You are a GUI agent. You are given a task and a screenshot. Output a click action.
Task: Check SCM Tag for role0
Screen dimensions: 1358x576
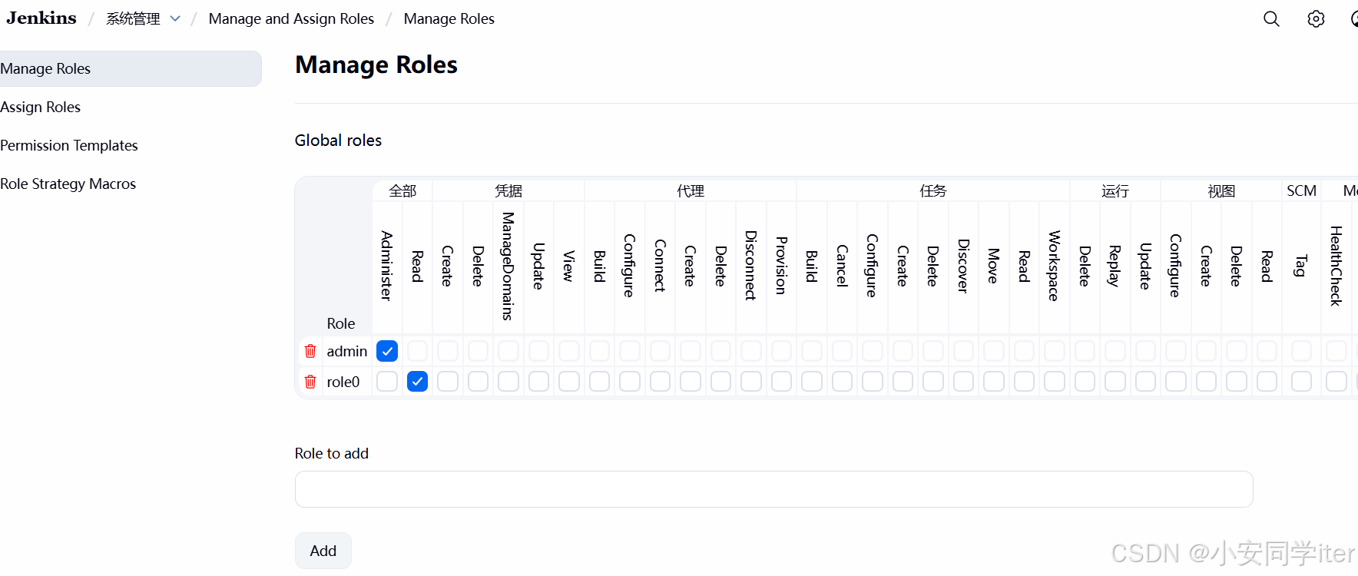pos(1301,382)
